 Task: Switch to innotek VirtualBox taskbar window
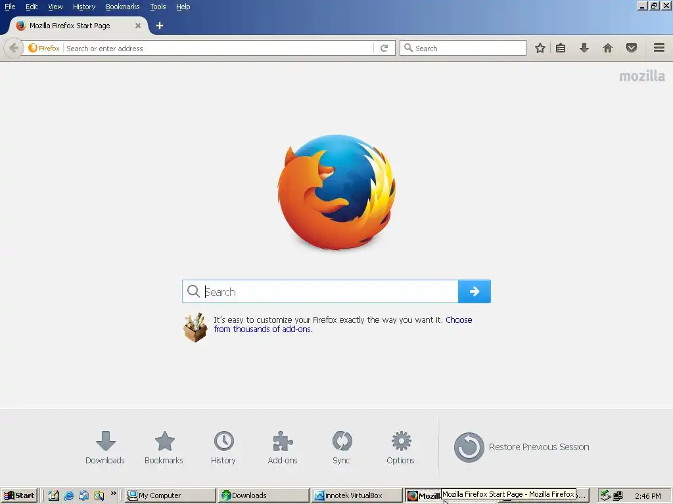point(357,495)
